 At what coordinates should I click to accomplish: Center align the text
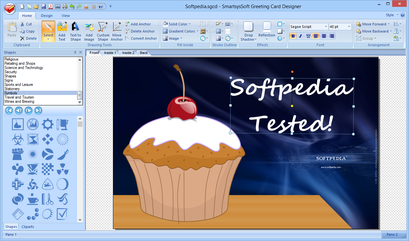pos(324,36)
